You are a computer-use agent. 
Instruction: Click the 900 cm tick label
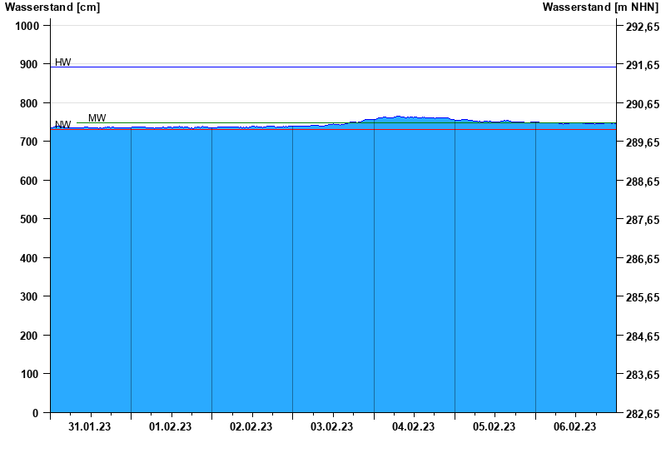[30, 65]
